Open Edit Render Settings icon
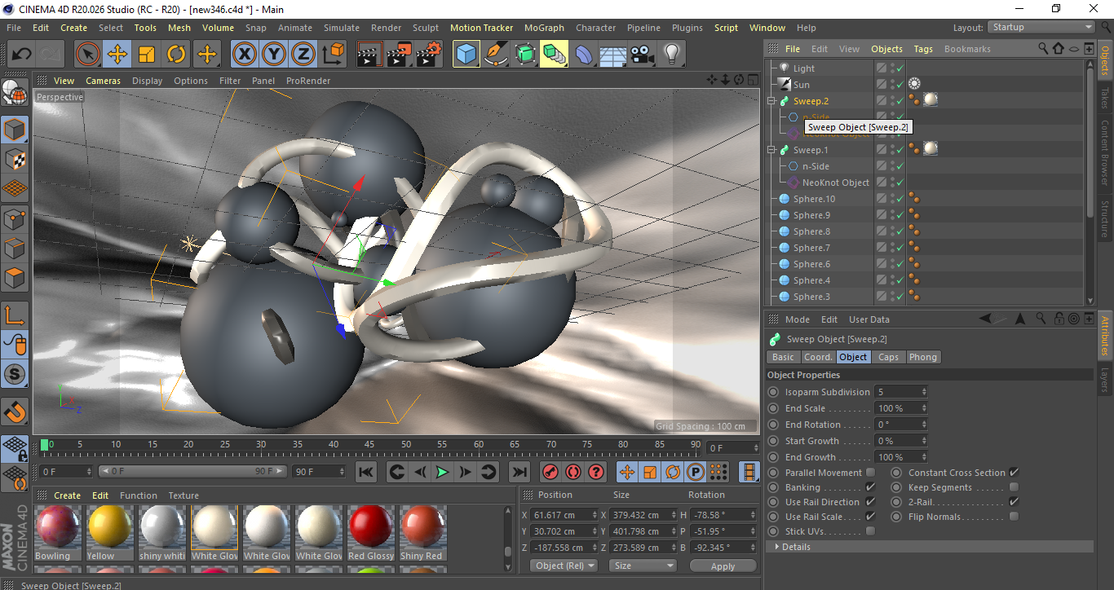Viewport: 1114px width, 590px height. click(429, 55)
